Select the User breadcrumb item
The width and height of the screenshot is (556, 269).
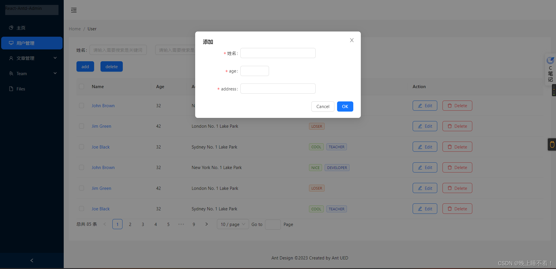point(92,29)
